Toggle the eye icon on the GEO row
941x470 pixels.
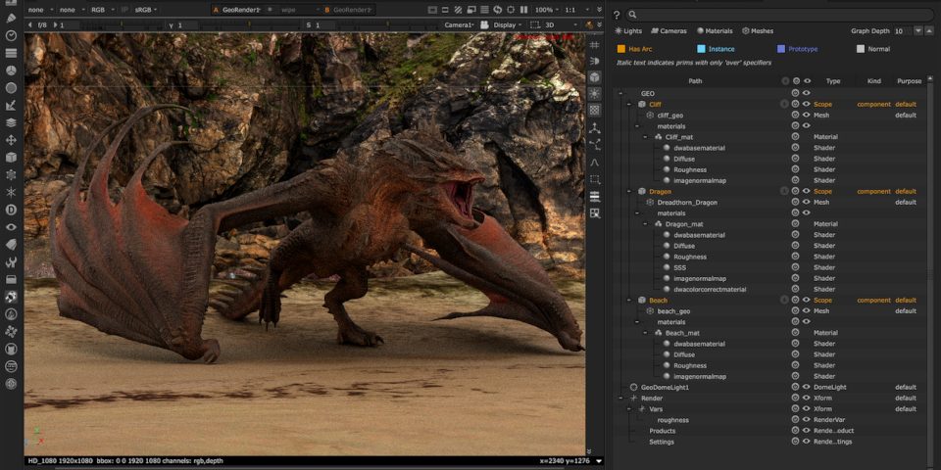[x=807, y=94]
